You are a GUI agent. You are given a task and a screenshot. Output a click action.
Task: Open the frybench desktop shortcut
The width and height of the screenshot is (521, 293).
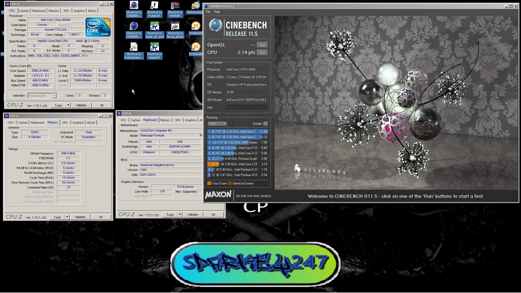[x=154, y=9]
